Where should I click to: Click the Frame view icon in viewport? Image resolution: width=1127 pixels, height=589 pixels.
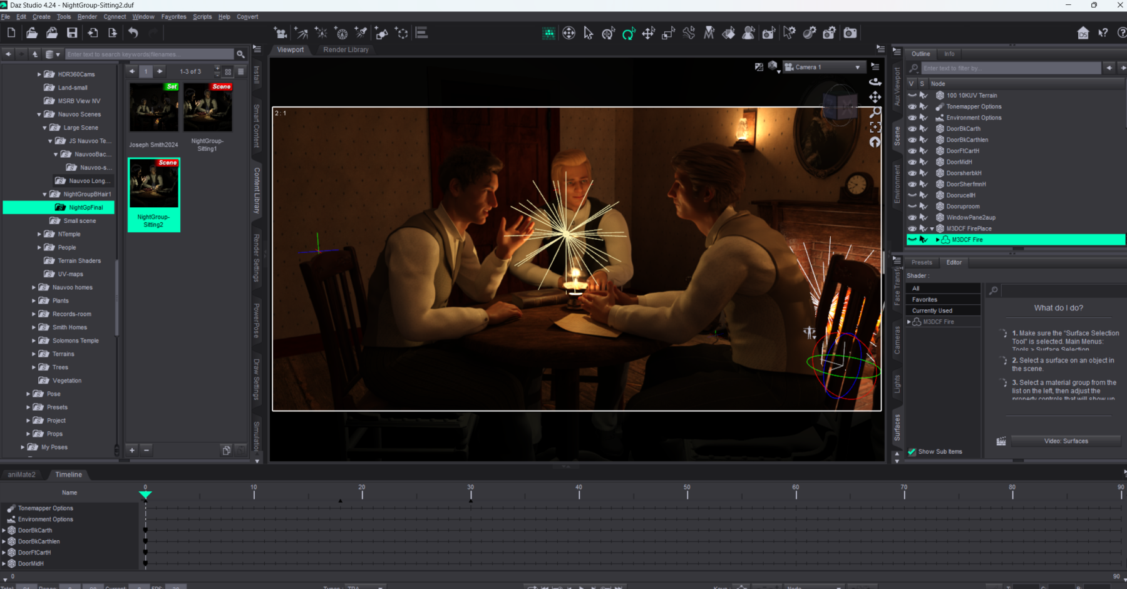point(875,127)
